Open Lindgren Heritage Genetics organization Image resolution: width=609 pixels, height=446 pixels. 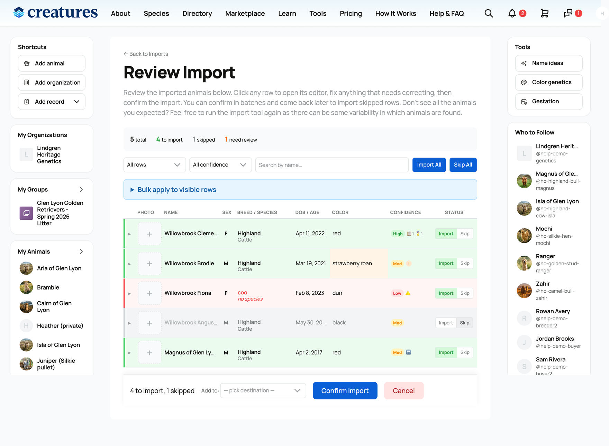[52, 154]
